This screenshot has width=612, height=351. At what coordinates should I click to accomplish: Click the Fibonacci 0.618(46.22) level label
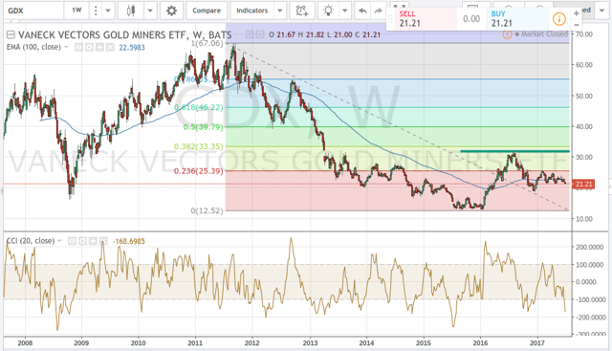point(199,107)
